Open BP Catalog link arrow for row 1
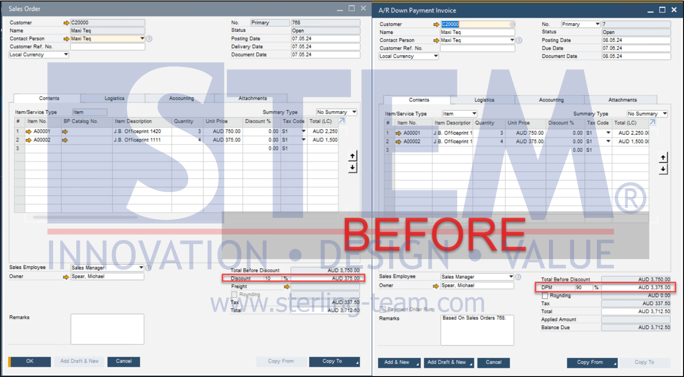Screen dimensions: 684x377 pyautogui.click(x=65, y=131)
